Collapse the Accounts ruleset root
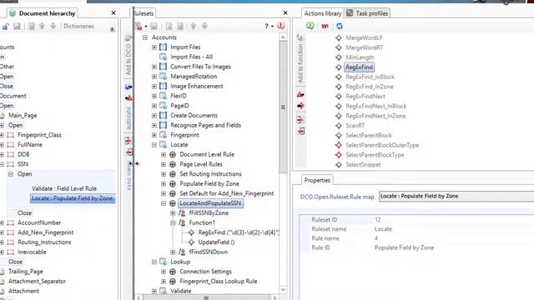Viewport: 534px width, 300px height. point(145,37)
